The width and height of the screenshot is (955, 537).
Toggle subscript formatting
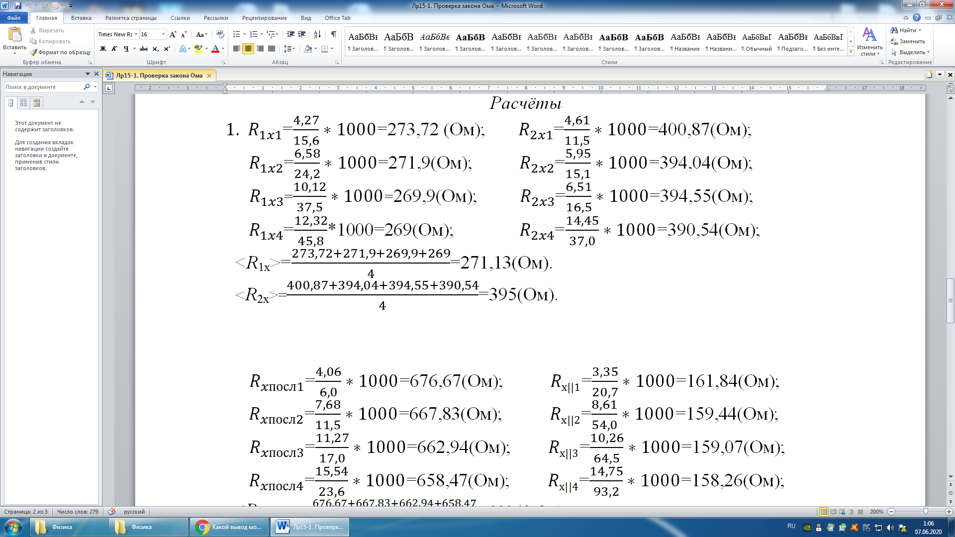point(155,49)
